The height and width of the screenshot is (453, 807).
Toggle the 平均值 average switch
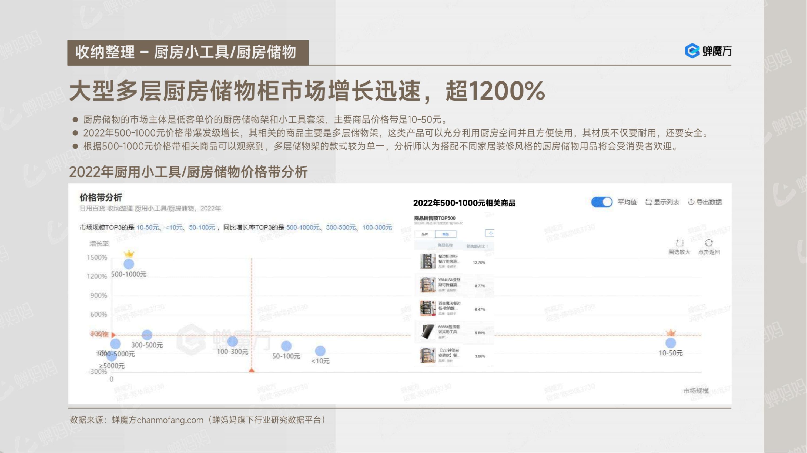coord(601,202)
